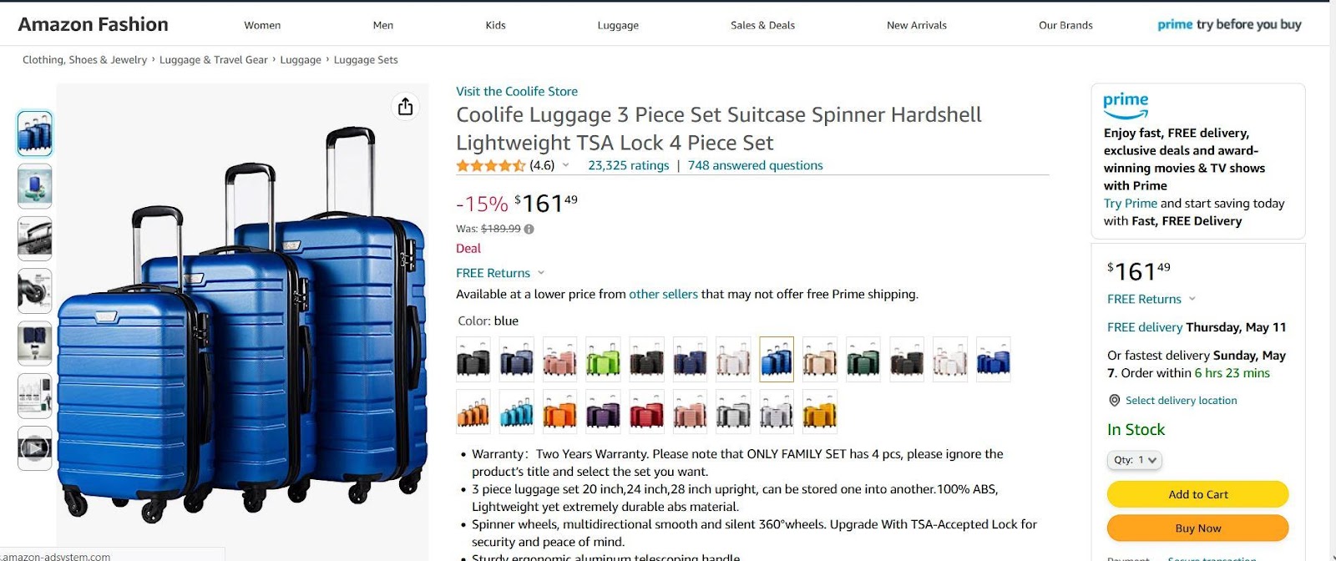Click the info icon beside the Was price
The image size is (1336, 561).
click(x=529, y=229)
